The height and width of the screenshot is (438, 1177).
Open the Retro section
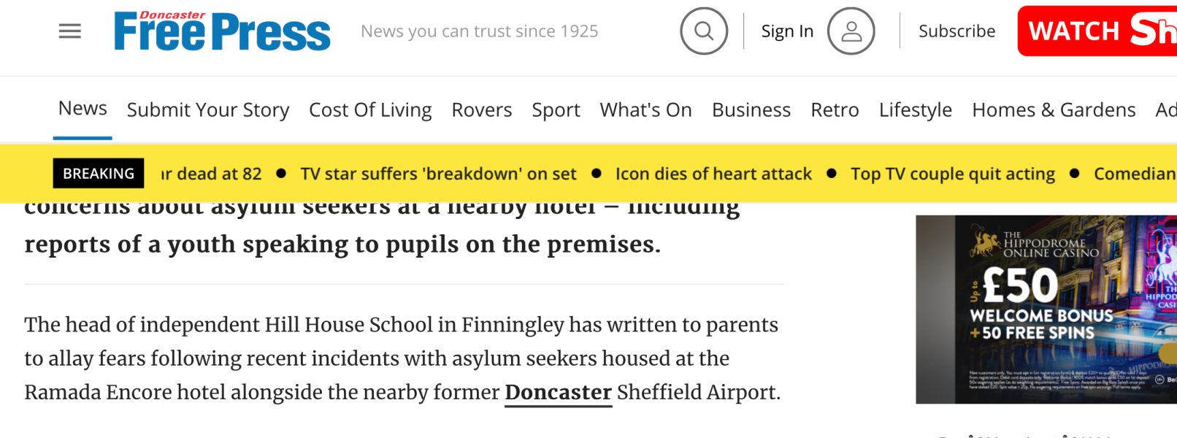835,110
